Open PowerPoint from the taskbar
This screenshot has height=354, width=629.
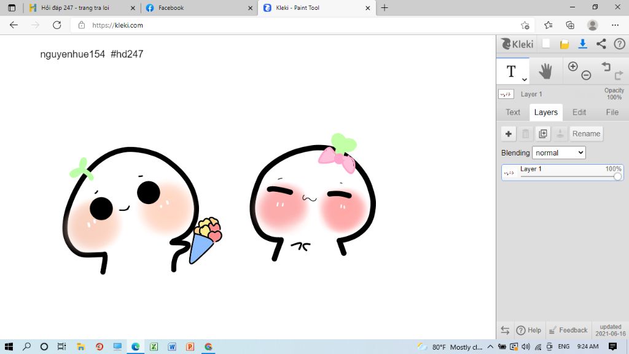coord(190,347)
